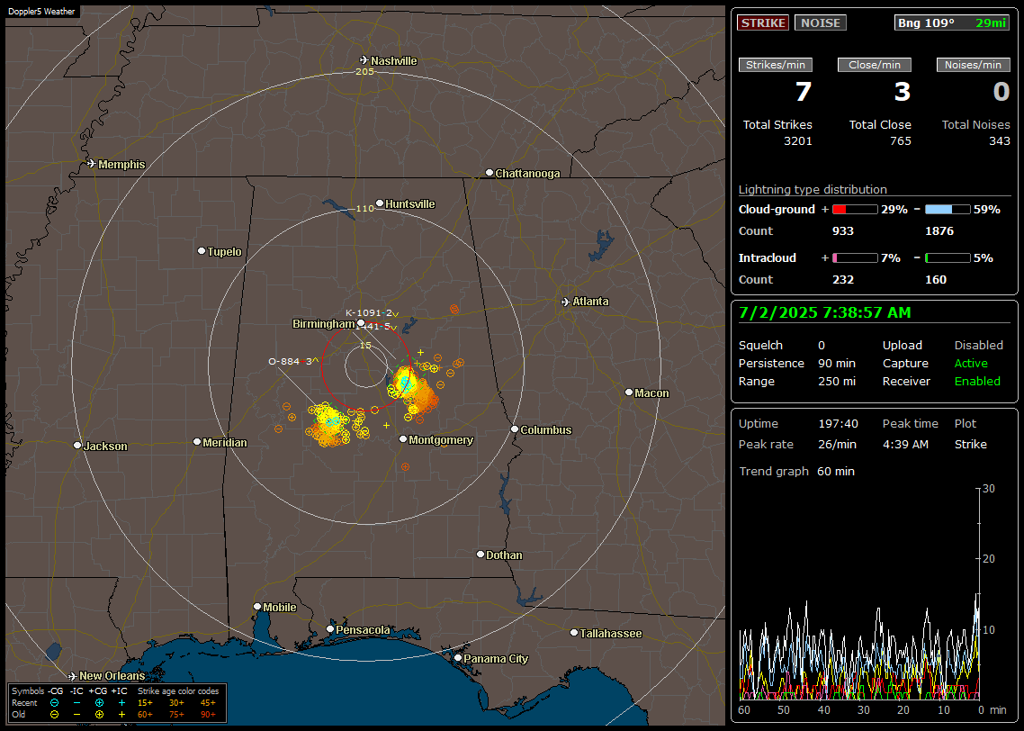Click the Birmingham city marker
The image size is (1024, 731).
[x=361, y=322]
